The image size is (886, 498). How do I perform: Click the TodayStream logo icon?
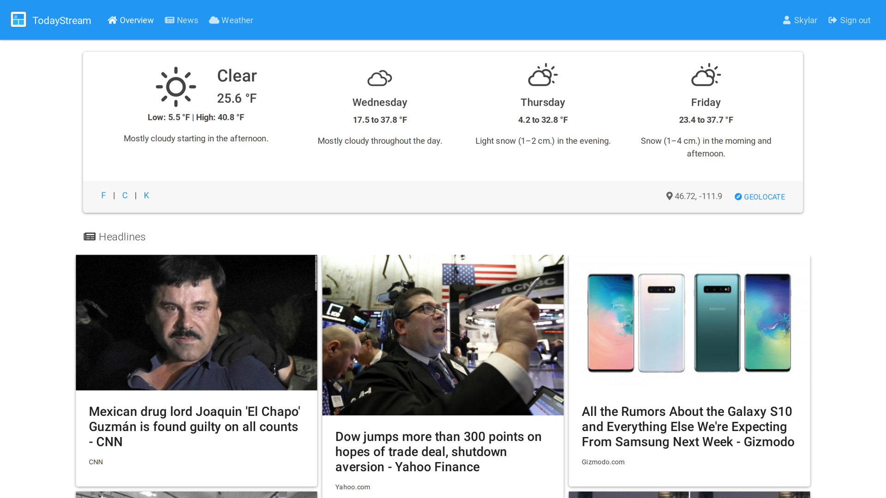tap(18, 20)
